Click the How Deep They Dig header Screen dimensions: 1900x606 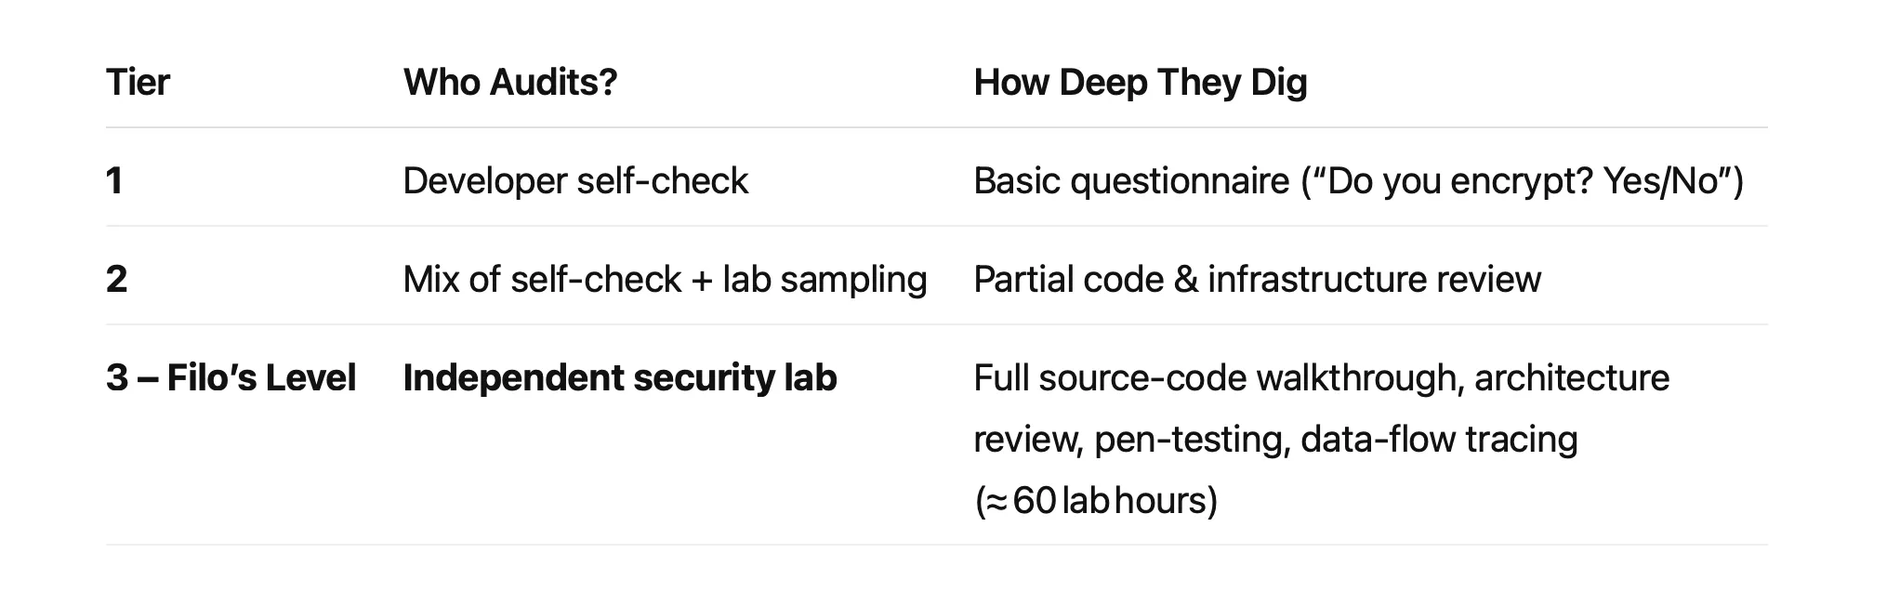tap(1140, 83)
